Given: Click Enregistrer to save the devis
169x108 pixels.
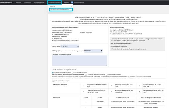Looking at the screenshot, I should [x=27, y=3].
